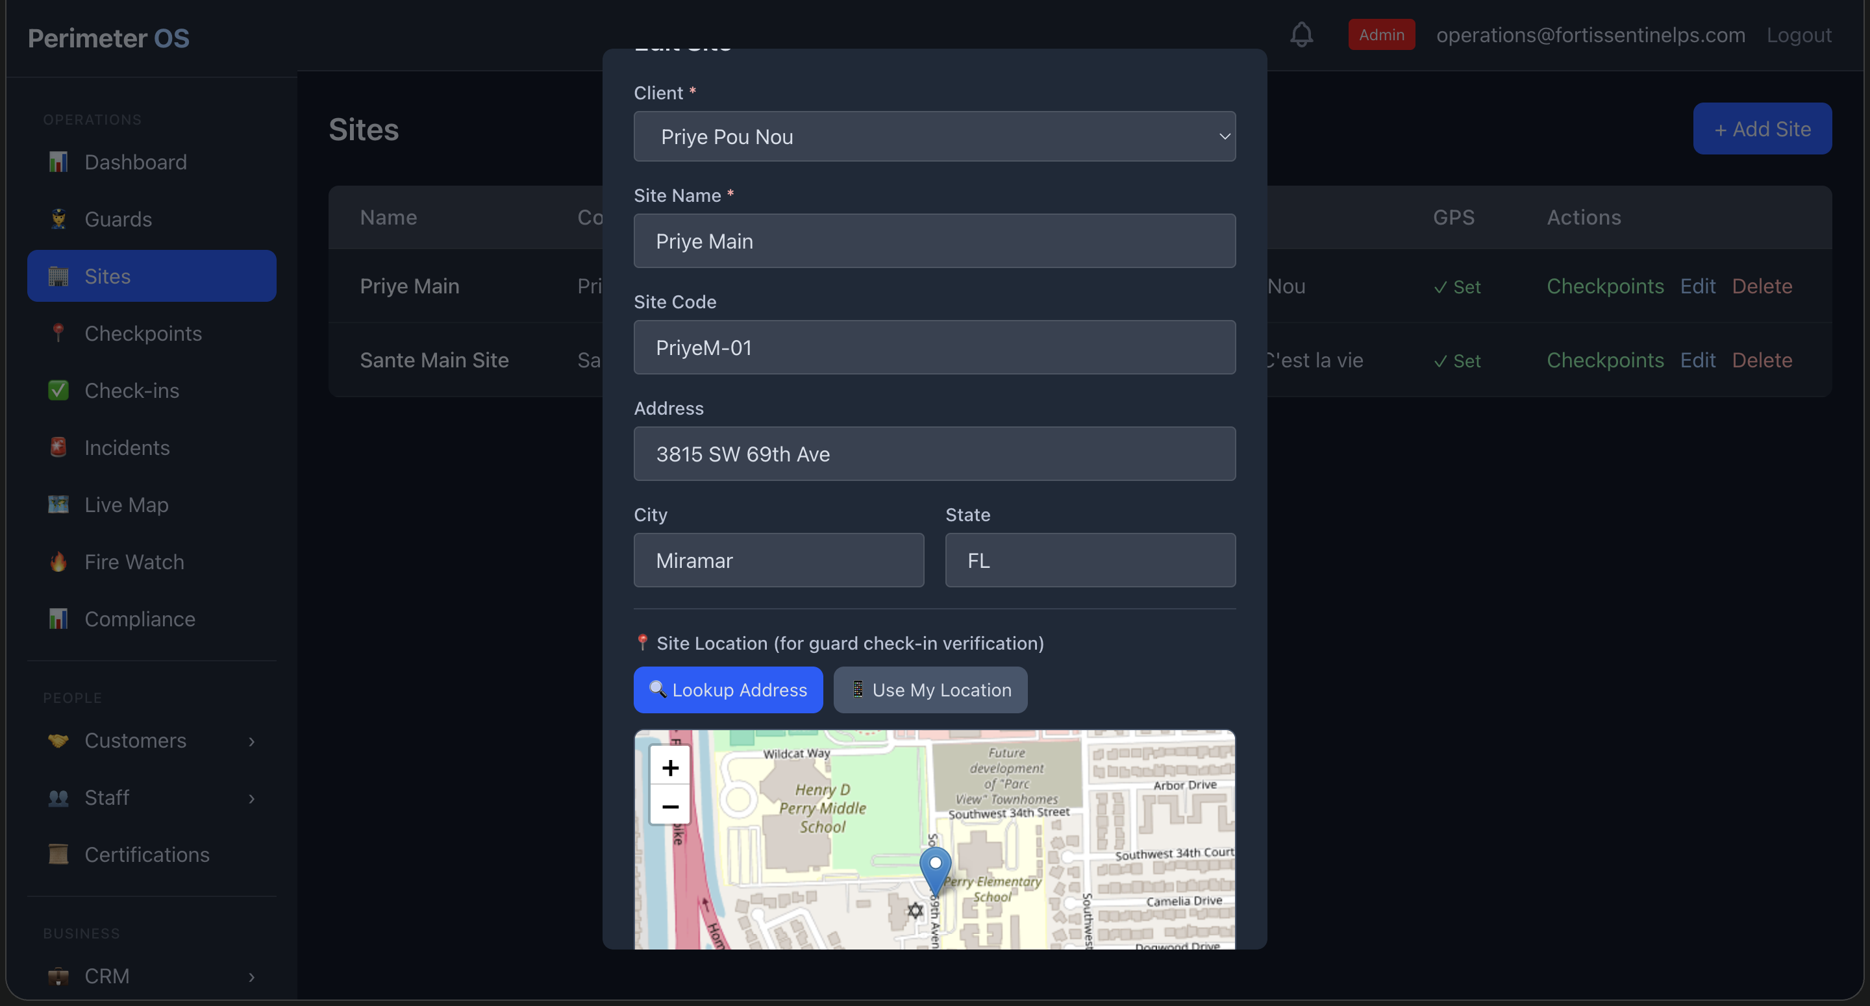Open Certifications via the scroll icon
The height and width of the screenshot is (1006, 1870).
[58, 854]
